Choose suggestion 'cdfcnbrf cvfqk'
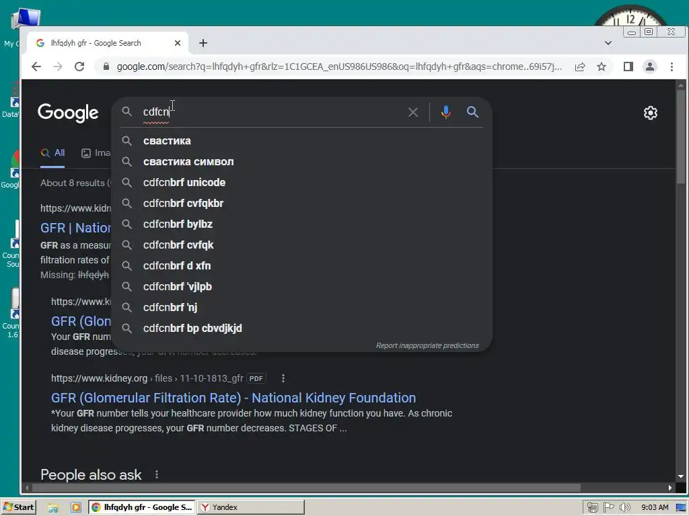Screen dimensions: 689x516 pyautogui.click(x=302, y=245)
